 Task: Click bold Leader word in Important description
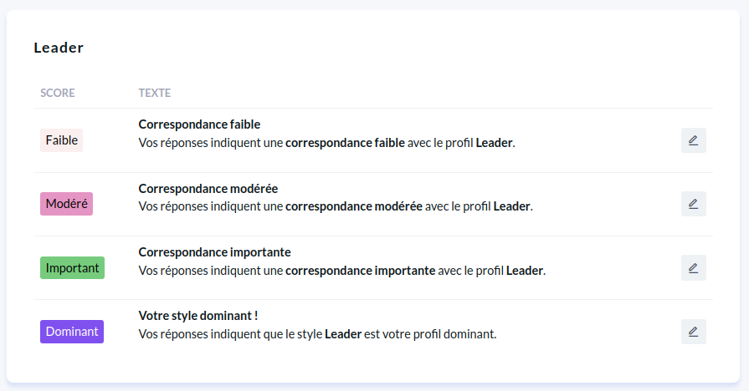525,271
